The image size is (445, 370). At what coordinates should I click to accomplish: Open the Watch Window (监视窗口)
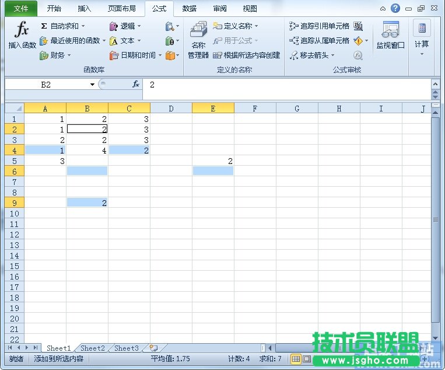tap(390, 36)
